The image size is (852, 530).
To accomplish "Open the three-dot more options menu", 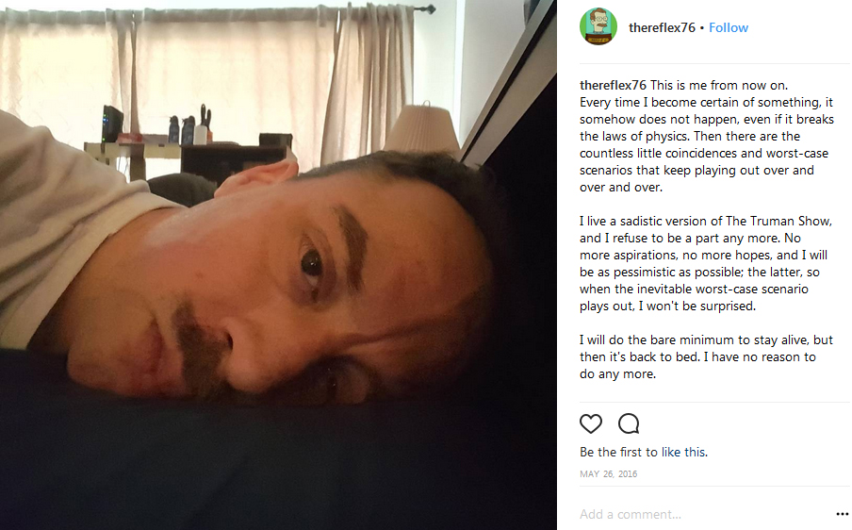I will tap(842, 514).
